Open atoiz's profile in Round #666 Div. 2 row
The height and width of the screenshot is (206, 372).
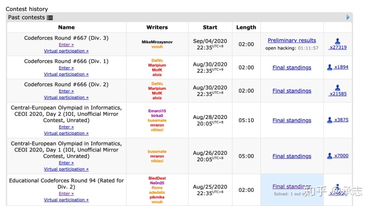click(x=157, y=98)
